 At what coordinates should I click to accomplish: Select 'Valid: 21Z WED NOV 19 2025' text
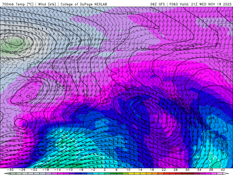point(206,4)
